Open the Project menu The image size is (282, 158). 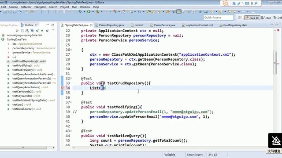click(65, 7)
